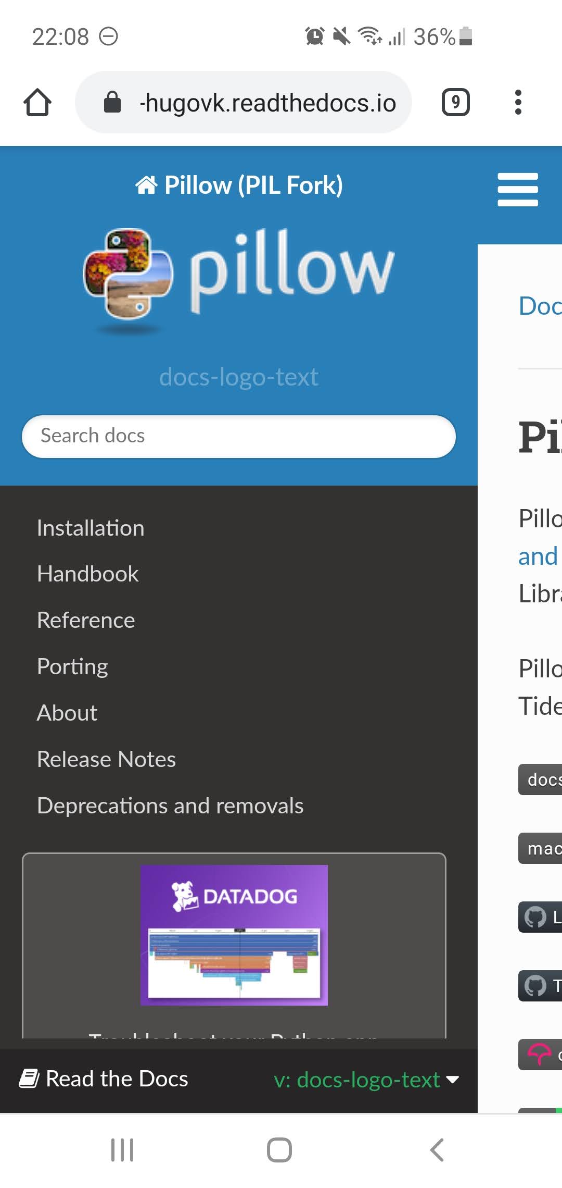
Task: Click the docs passing status badge
Action: [541, 779]
